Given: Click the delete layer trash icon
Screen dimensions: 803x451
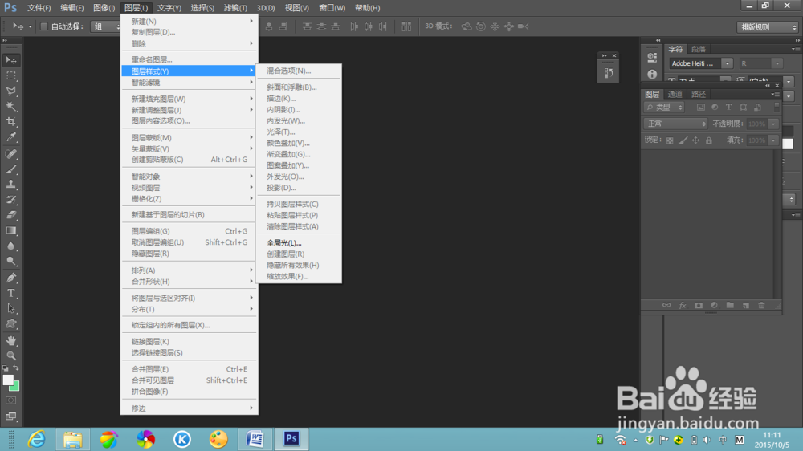Looking at the screenshot, I should (x=761, y=305).
